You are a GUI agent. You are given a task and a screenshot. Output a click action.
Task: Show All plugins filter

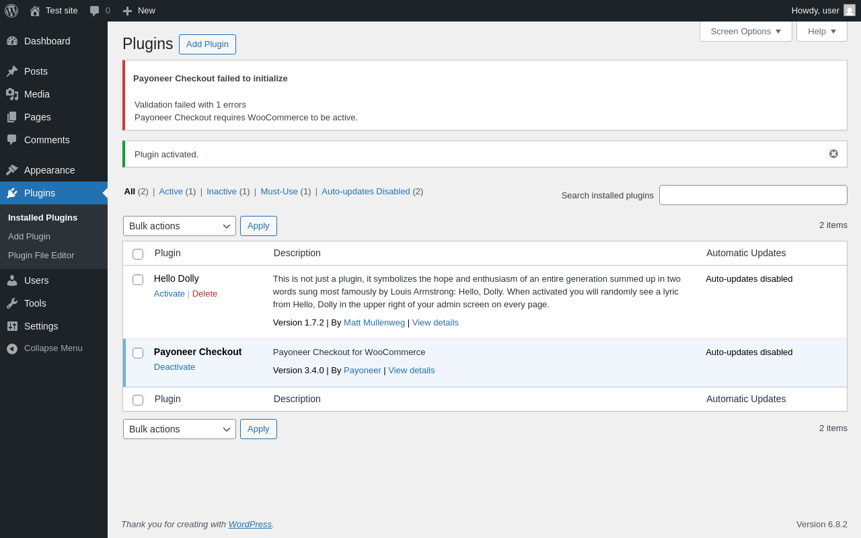pos(130,191)
